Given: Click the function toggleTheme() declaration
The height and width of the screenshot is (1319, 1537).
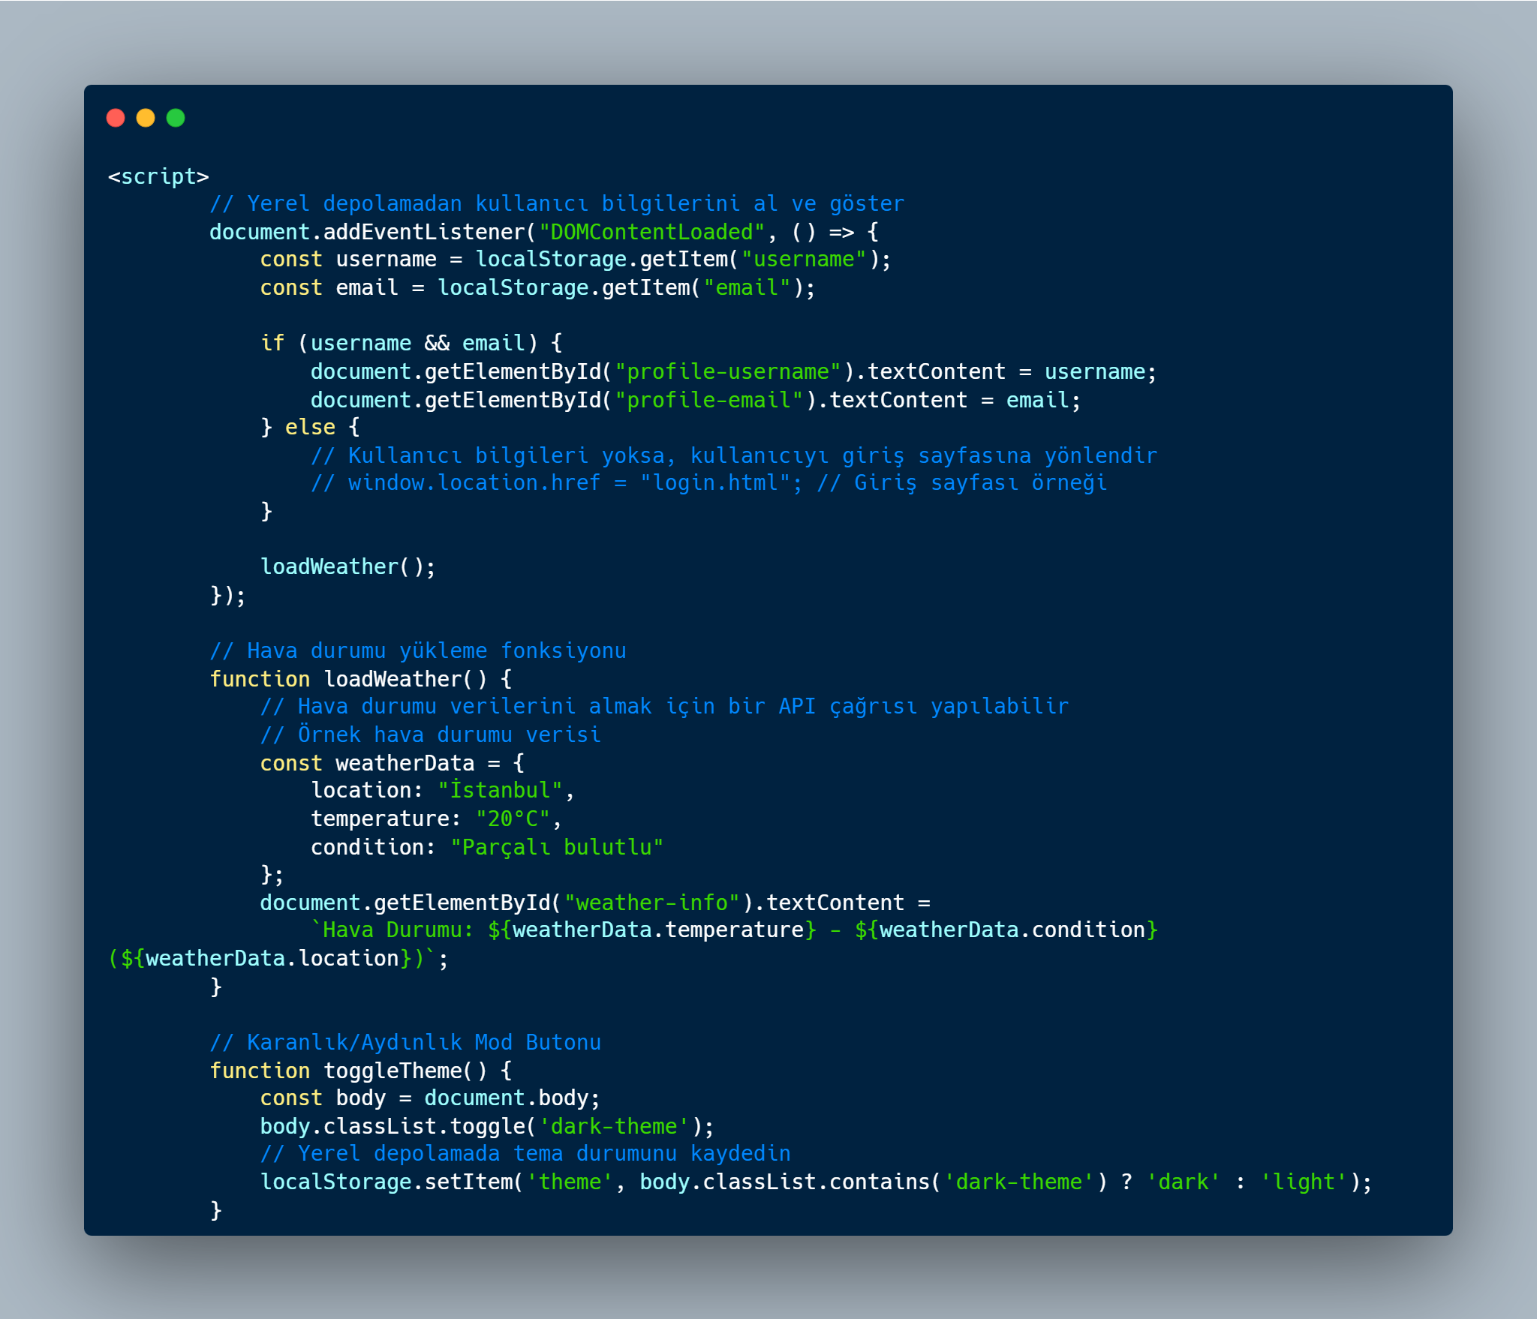Looking at the screenshot, I should (x=361, y=1071).
